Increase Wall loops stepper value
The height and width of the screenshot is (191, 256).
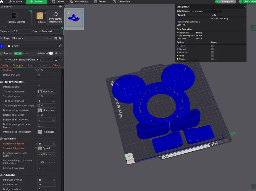coord(39,70)
